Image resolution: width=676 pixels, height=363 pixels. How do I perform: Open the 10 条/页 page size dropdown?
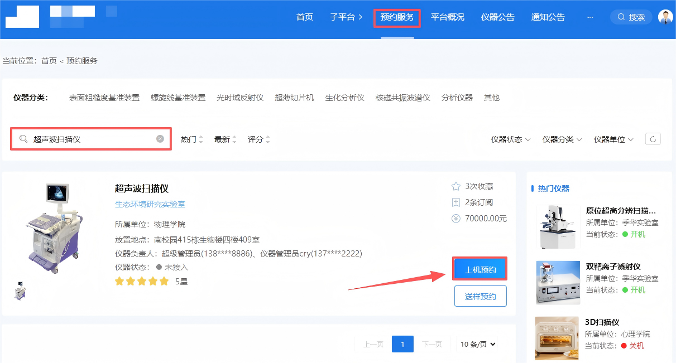coord(478,344)
